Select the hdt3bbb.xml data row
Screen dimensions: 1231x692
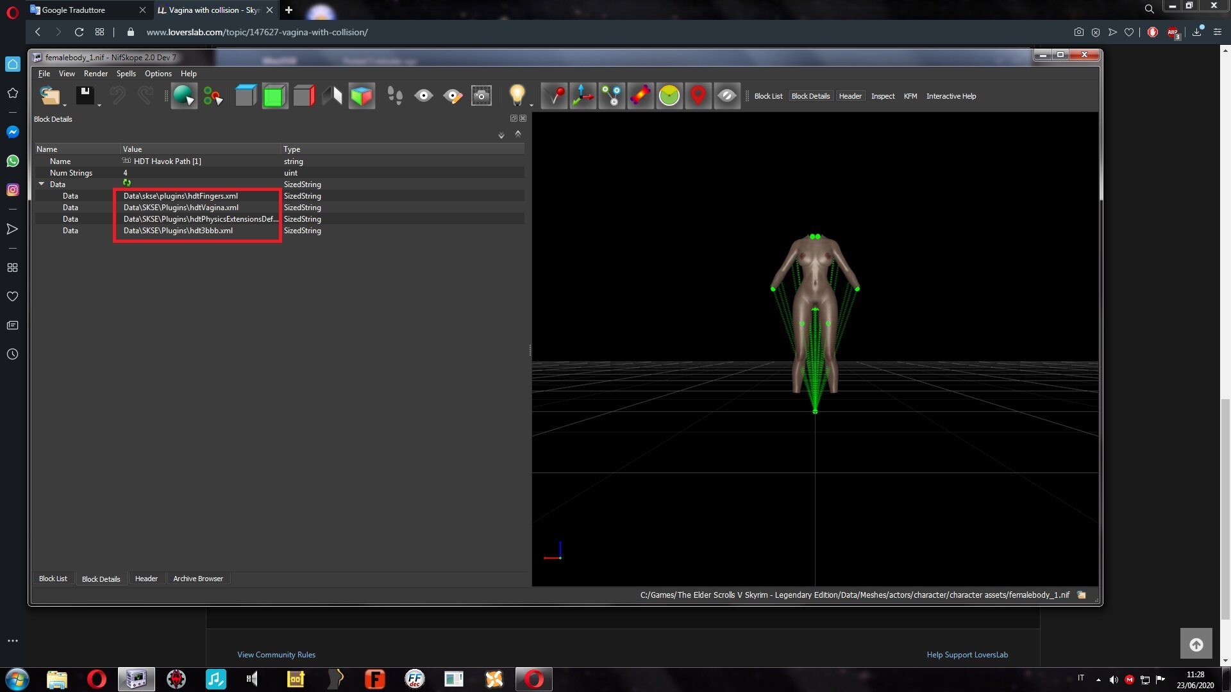coord(280,231)
